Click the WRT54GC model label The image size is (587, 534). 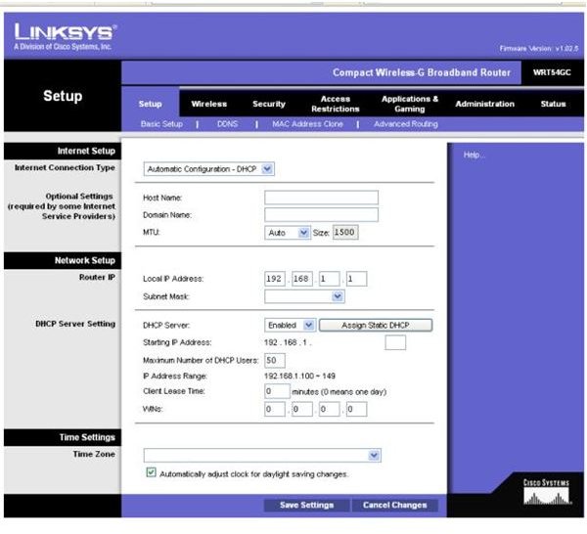click(552, 72)
